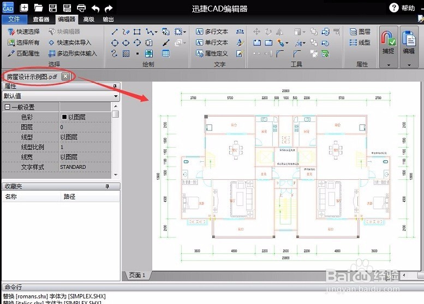The image size is (424, 304).
Task: Open the dropdown arrow on the trim tool
Action: [304, 42]
